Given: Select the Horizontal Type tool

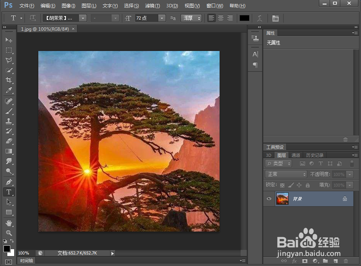Looking at the screenshot, I should (x=9, y=192).
